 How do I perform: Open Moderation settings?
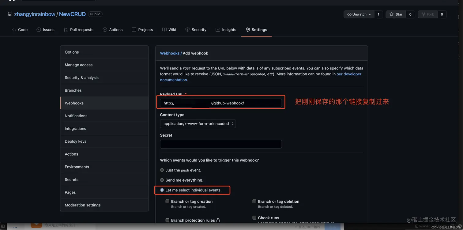point(104,205)
